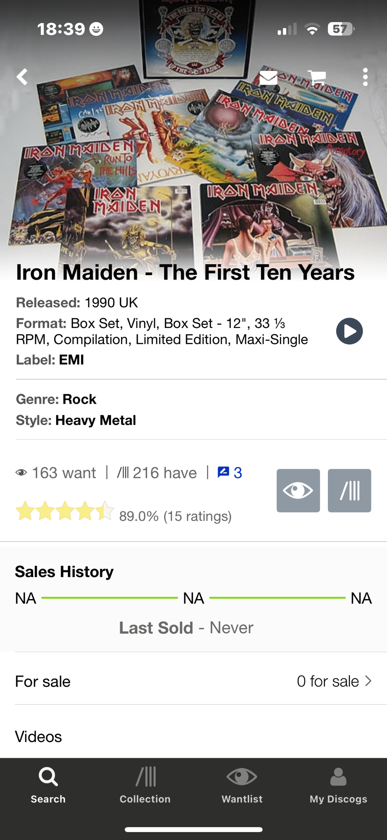Expand the For sale listings chevron

[x=368, y=681]
